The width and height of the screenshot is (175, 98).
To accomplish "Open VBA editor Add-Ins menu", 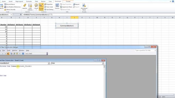I will coord(14,50).
